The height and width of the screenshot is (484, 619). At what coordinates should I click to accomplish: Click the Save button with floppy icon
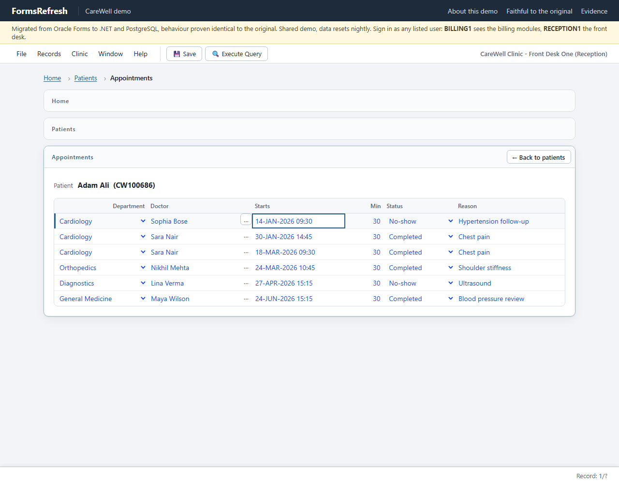pyautogui.click(x=184, y=54)
